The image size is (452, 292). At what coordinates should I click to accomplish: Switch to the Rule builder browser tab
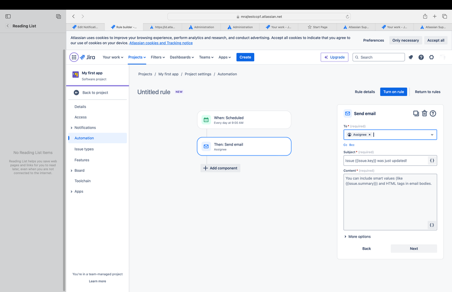point(124,27)
